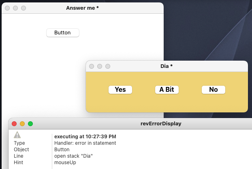The image size is (252, 169).
Task: Close the Answer me window
Action: coord(7,8)
